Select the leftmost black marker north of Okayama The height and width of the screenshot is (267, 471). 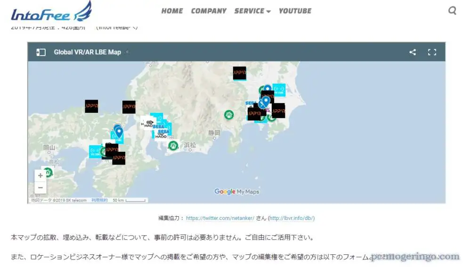91,106
